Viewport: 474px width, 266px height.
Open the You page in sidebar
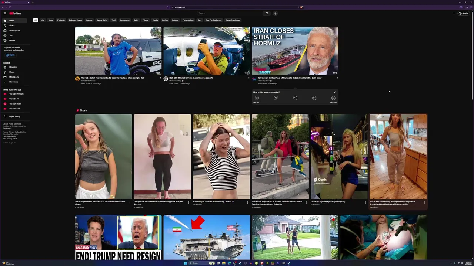pos(14,35)
